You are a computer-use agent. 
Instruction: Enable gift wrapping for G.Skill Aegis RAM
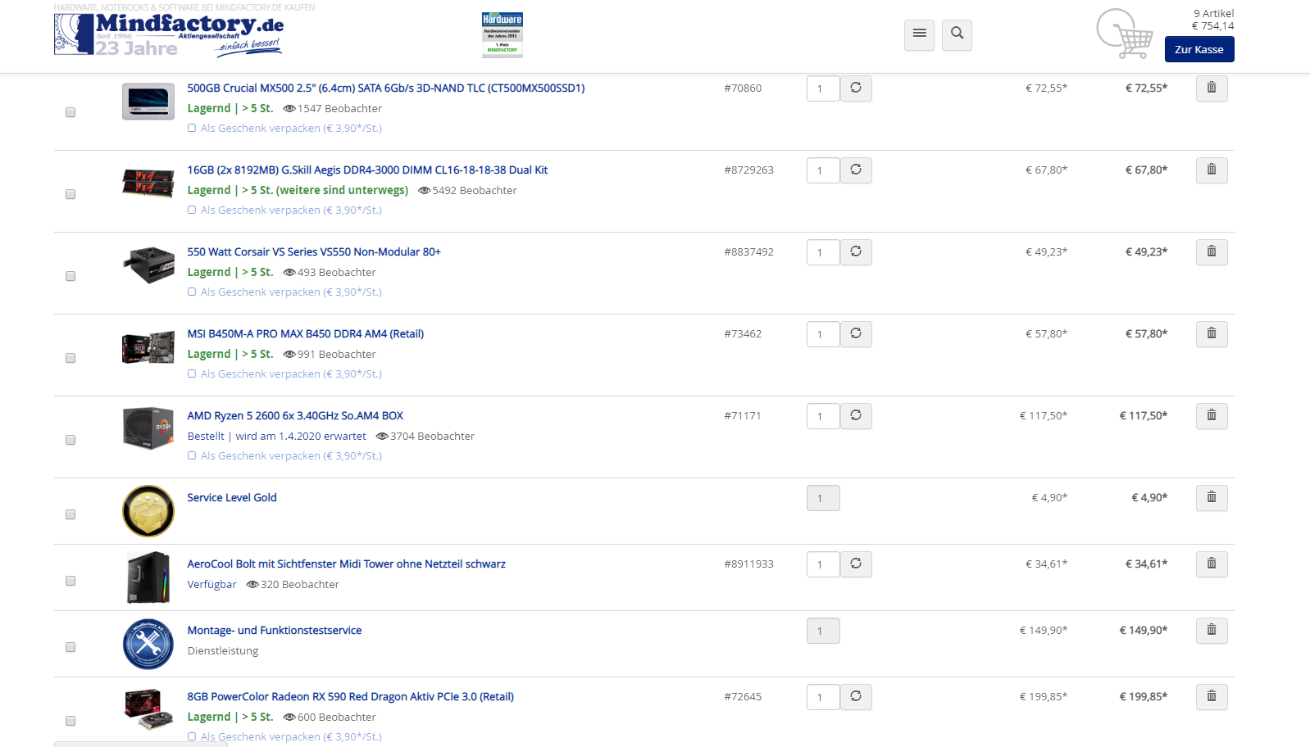coord(192,210)
